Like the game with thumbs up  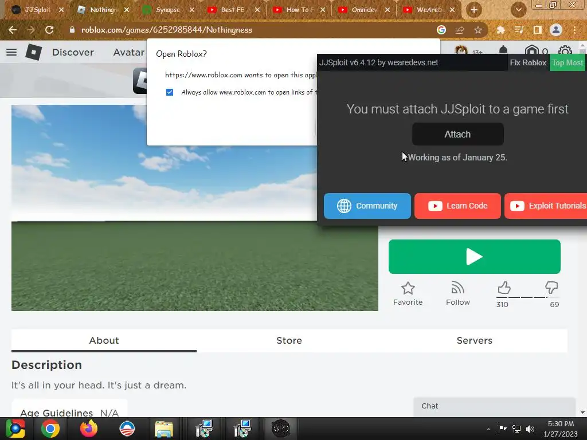click(504, 288)
